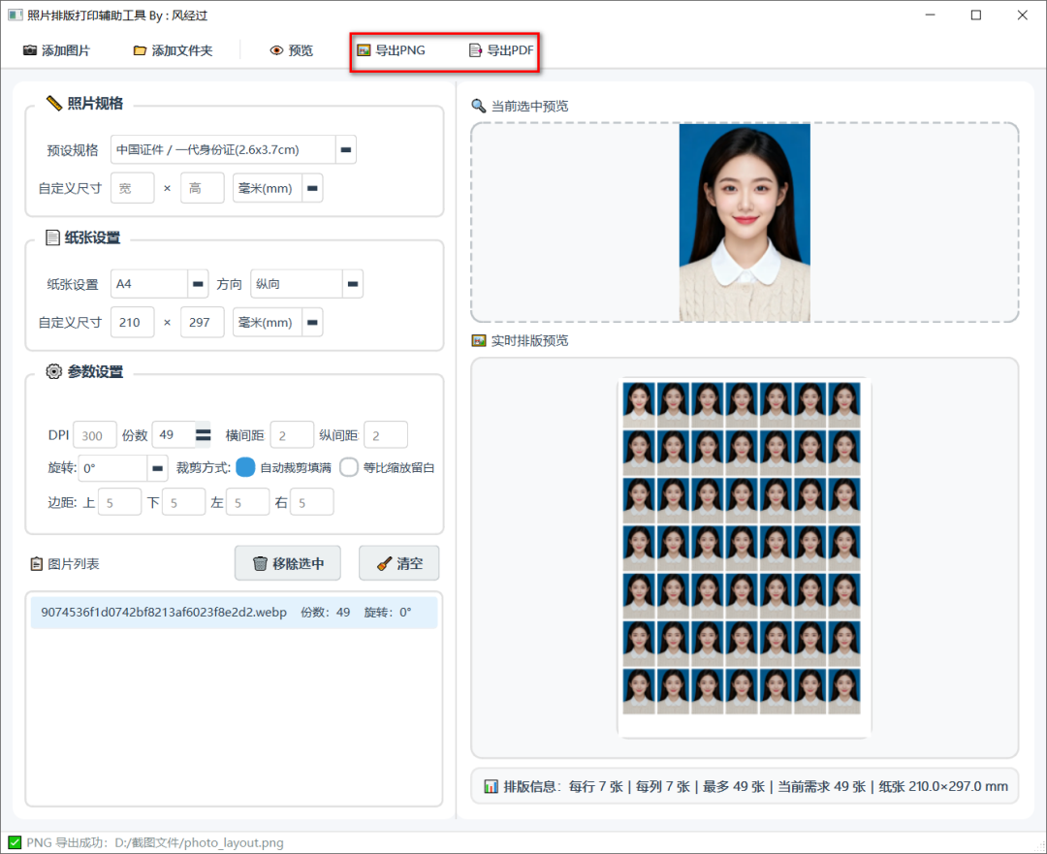
Task: Click the paper width field showing 210
Action: click(x=132, y=323)
